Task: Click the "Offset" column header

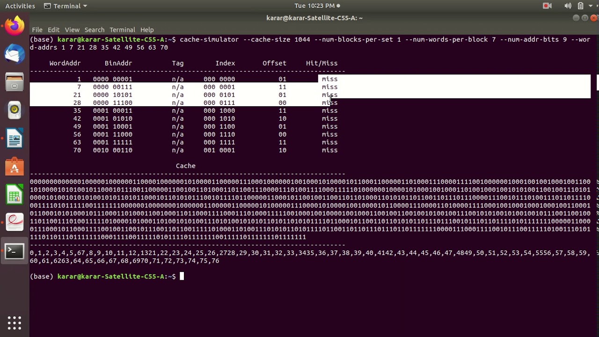Action: (274, 63)
